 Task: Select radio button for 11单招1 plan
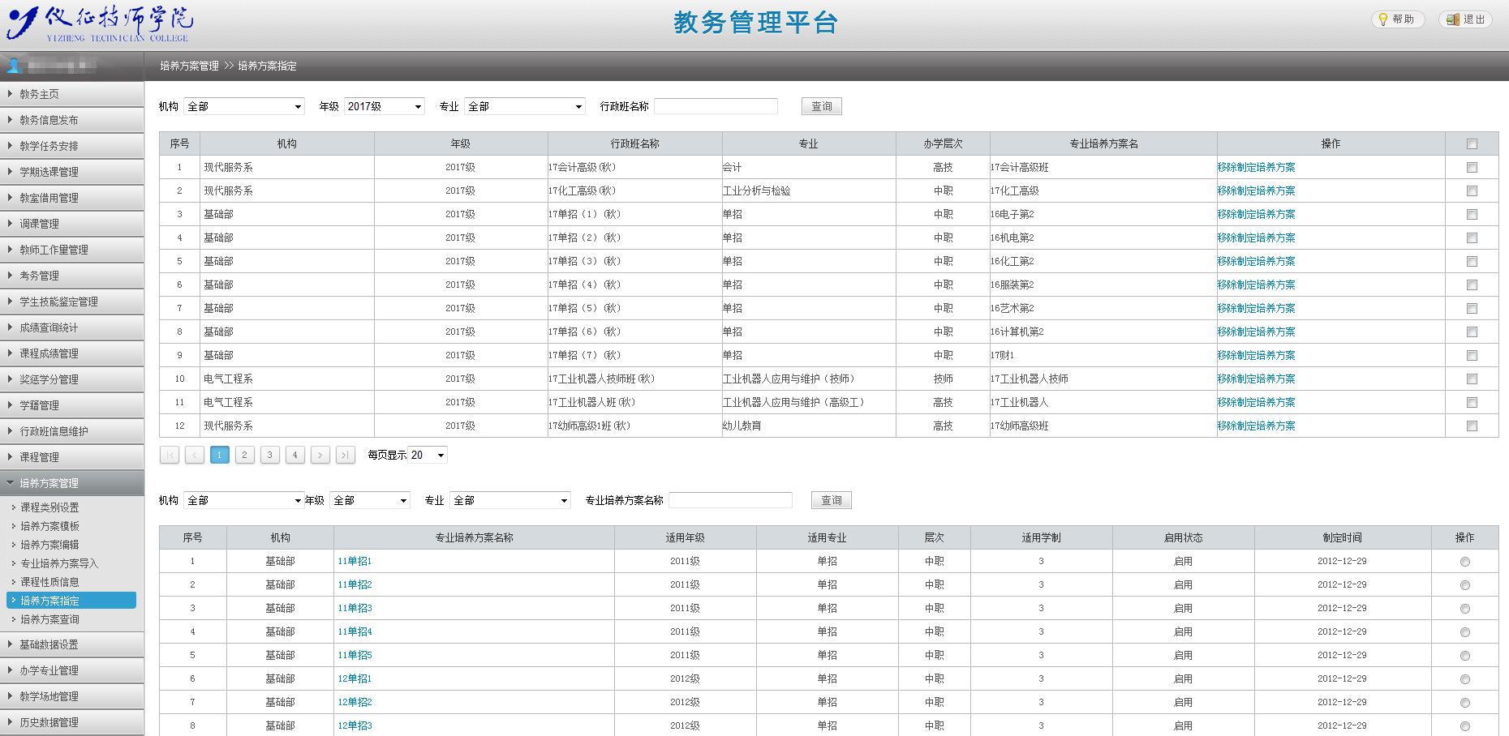(x=1465, y=562)
